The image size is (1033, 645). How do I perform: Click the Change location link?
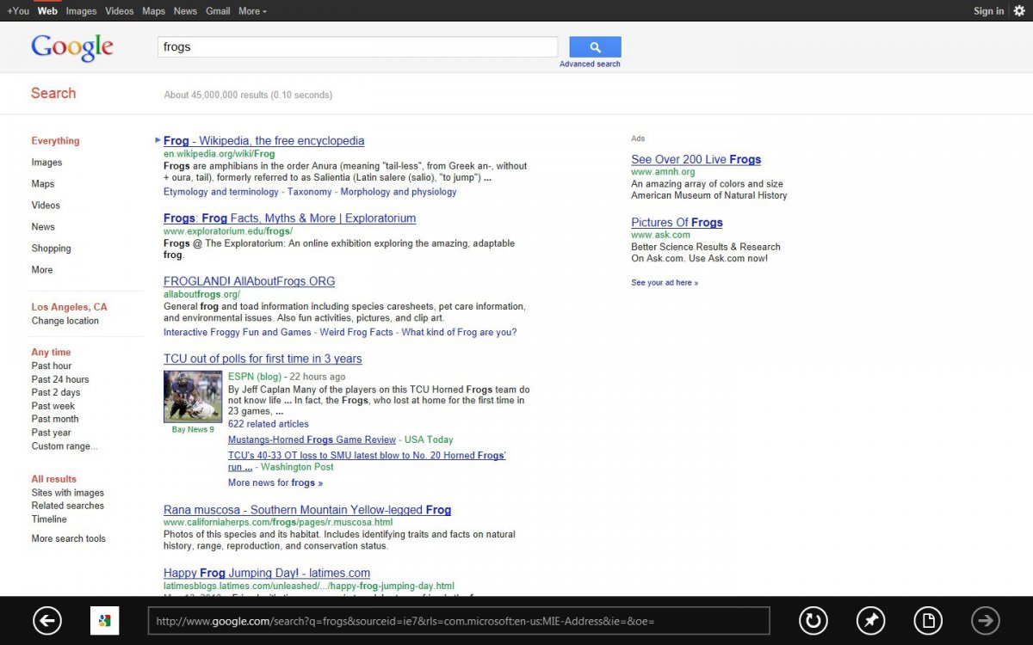pos(65,321)
